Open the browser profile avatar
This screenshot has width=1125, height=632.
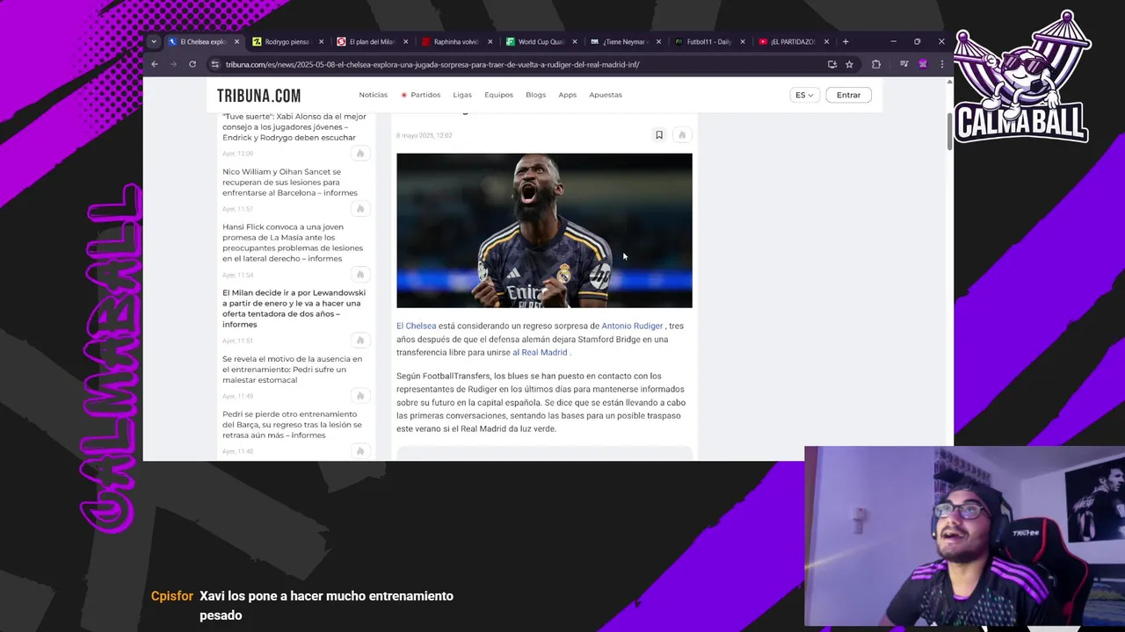click(923, 64)
